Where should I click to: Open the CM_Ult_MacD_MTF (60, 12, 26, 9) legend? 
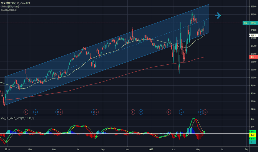(18, 118)
